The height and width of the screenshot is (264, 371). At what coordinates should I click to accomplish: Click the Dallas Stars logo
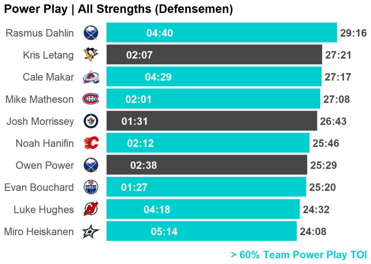tap(91, 231)
